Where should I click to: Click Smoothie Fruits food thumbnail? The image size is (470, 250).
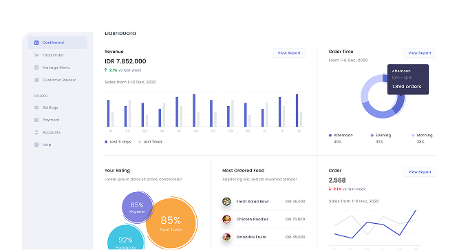tap(226, 237)
